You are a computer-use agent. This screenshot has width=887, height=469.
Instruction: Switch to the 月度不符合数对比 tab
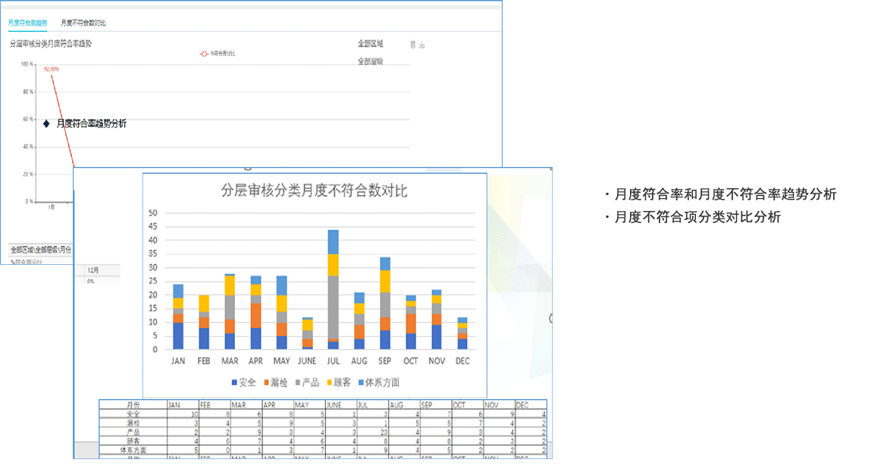[x=83, y=22]
